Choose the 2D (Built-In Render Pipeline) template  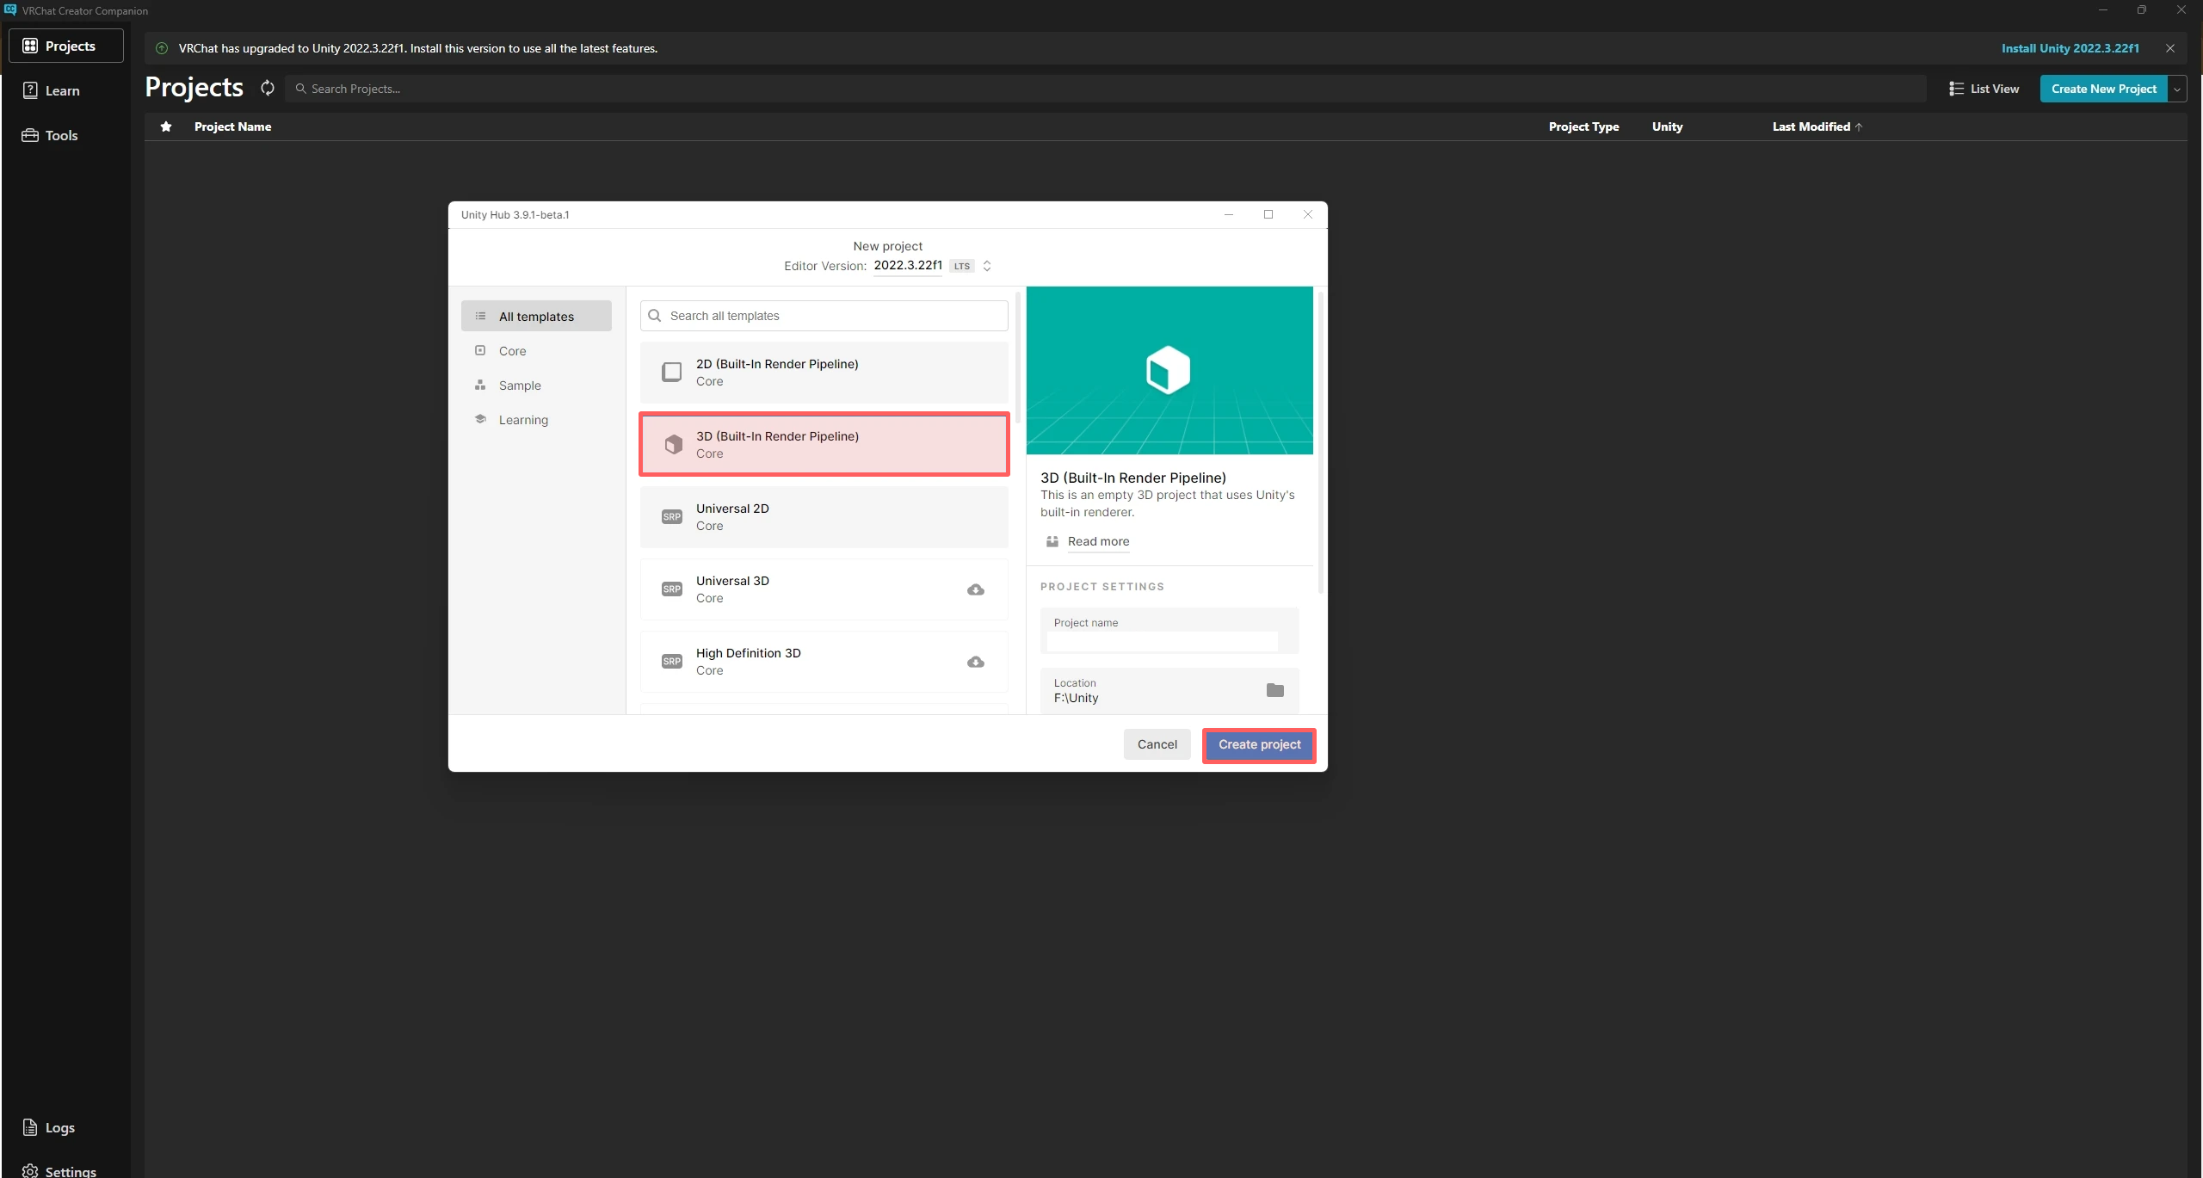click(824, 373)
